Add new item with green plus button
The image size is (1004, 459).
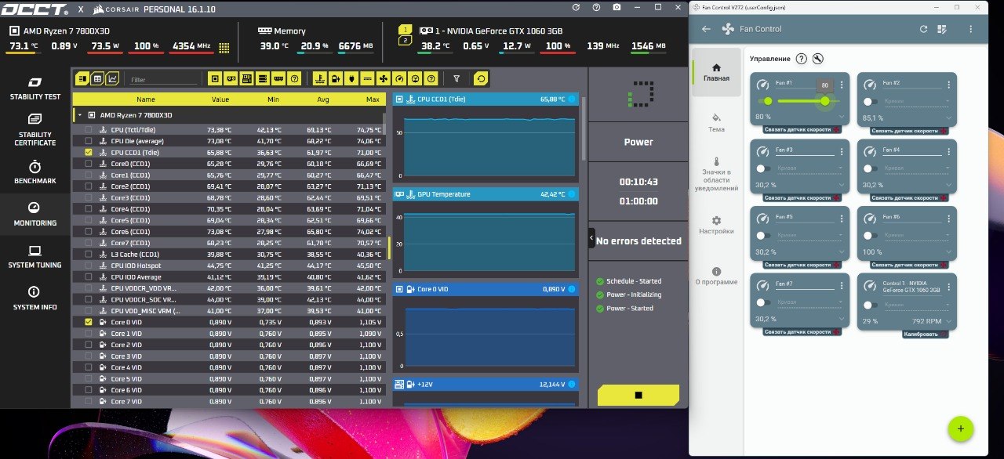(960, 428)
